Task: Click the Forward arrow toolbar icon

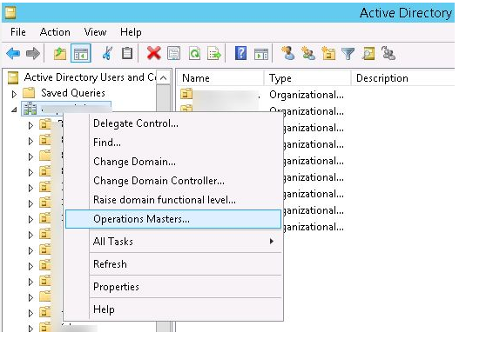Action: [33, 53]
